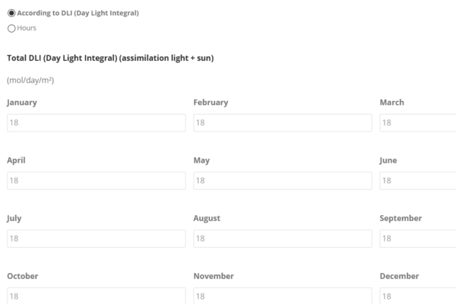456x304 pixels.
Task: Focus the May DLI value box
Action: point(283,181)
